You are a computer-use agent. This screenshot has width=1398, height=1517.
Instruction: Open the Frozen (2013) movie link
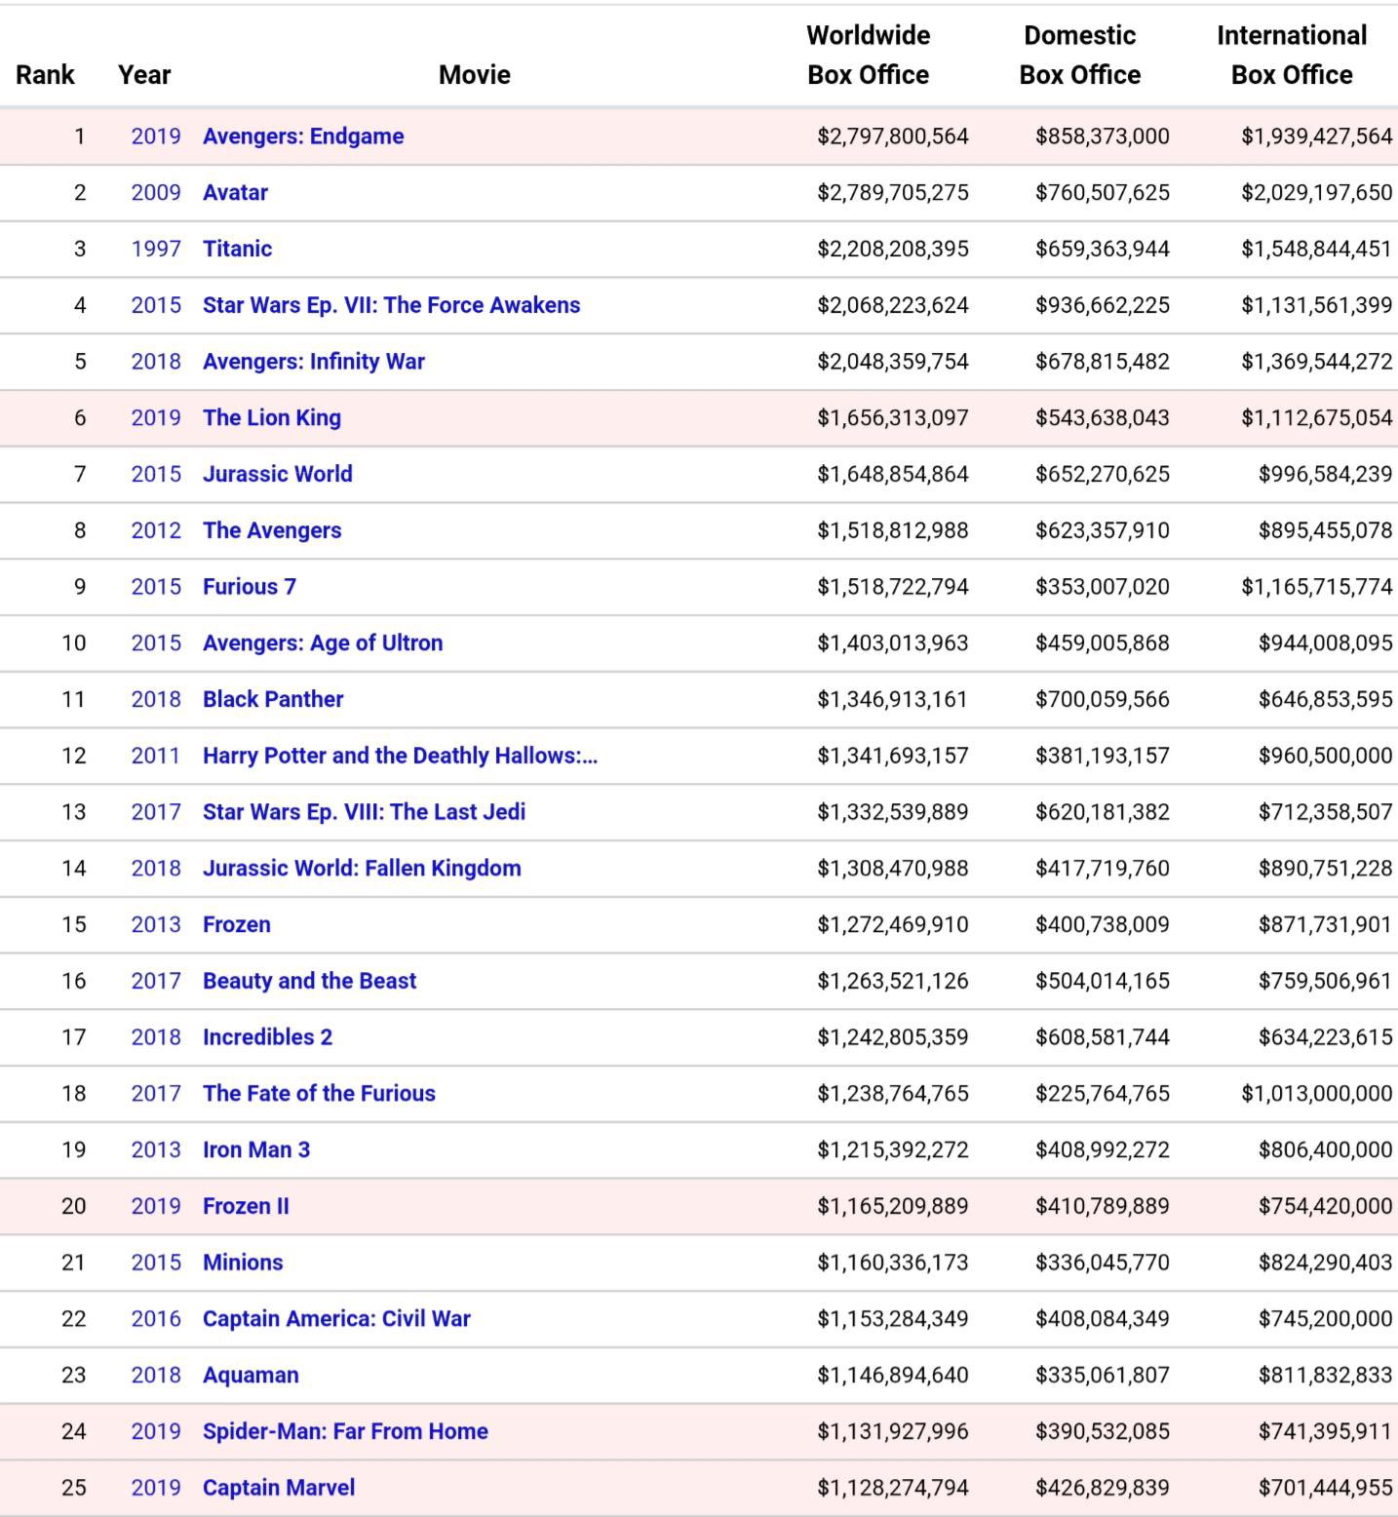tap(237, 924)
